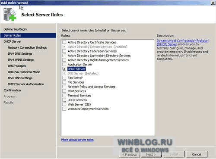Check Active Directory Certificate Services checkbox

pyautogui.click(x=64, y=42)
